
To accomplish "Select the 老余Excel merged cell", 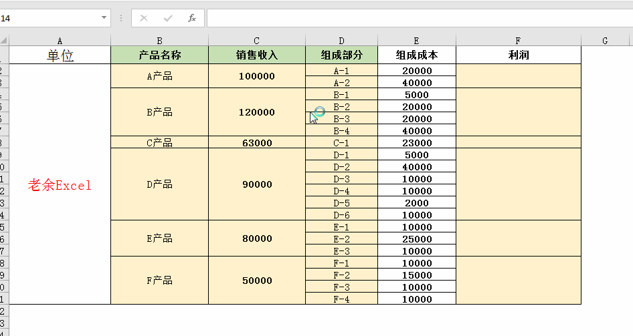I will [60, 184].
